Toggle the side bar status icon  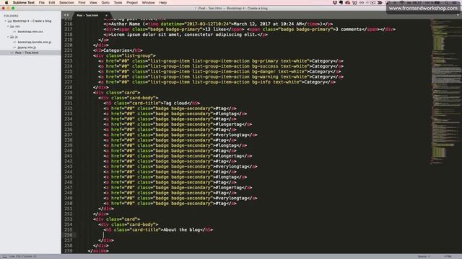point(4,256)
